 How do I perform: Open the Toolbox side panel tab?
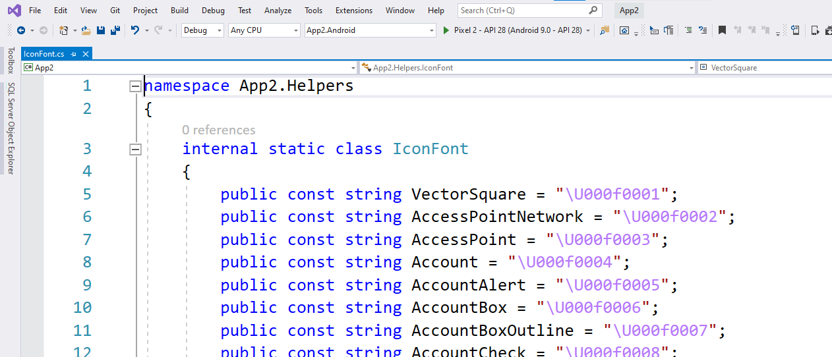pyautogui.click(x=11, y=60)
